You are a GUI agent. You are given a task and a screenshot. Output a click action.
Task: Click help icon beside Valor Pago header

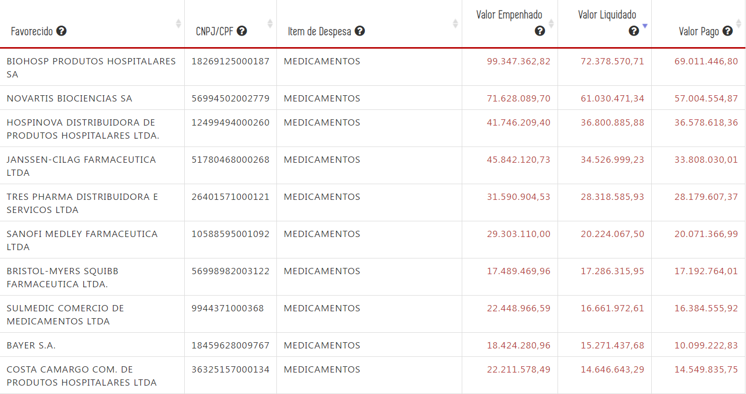[x=727, y=31]
